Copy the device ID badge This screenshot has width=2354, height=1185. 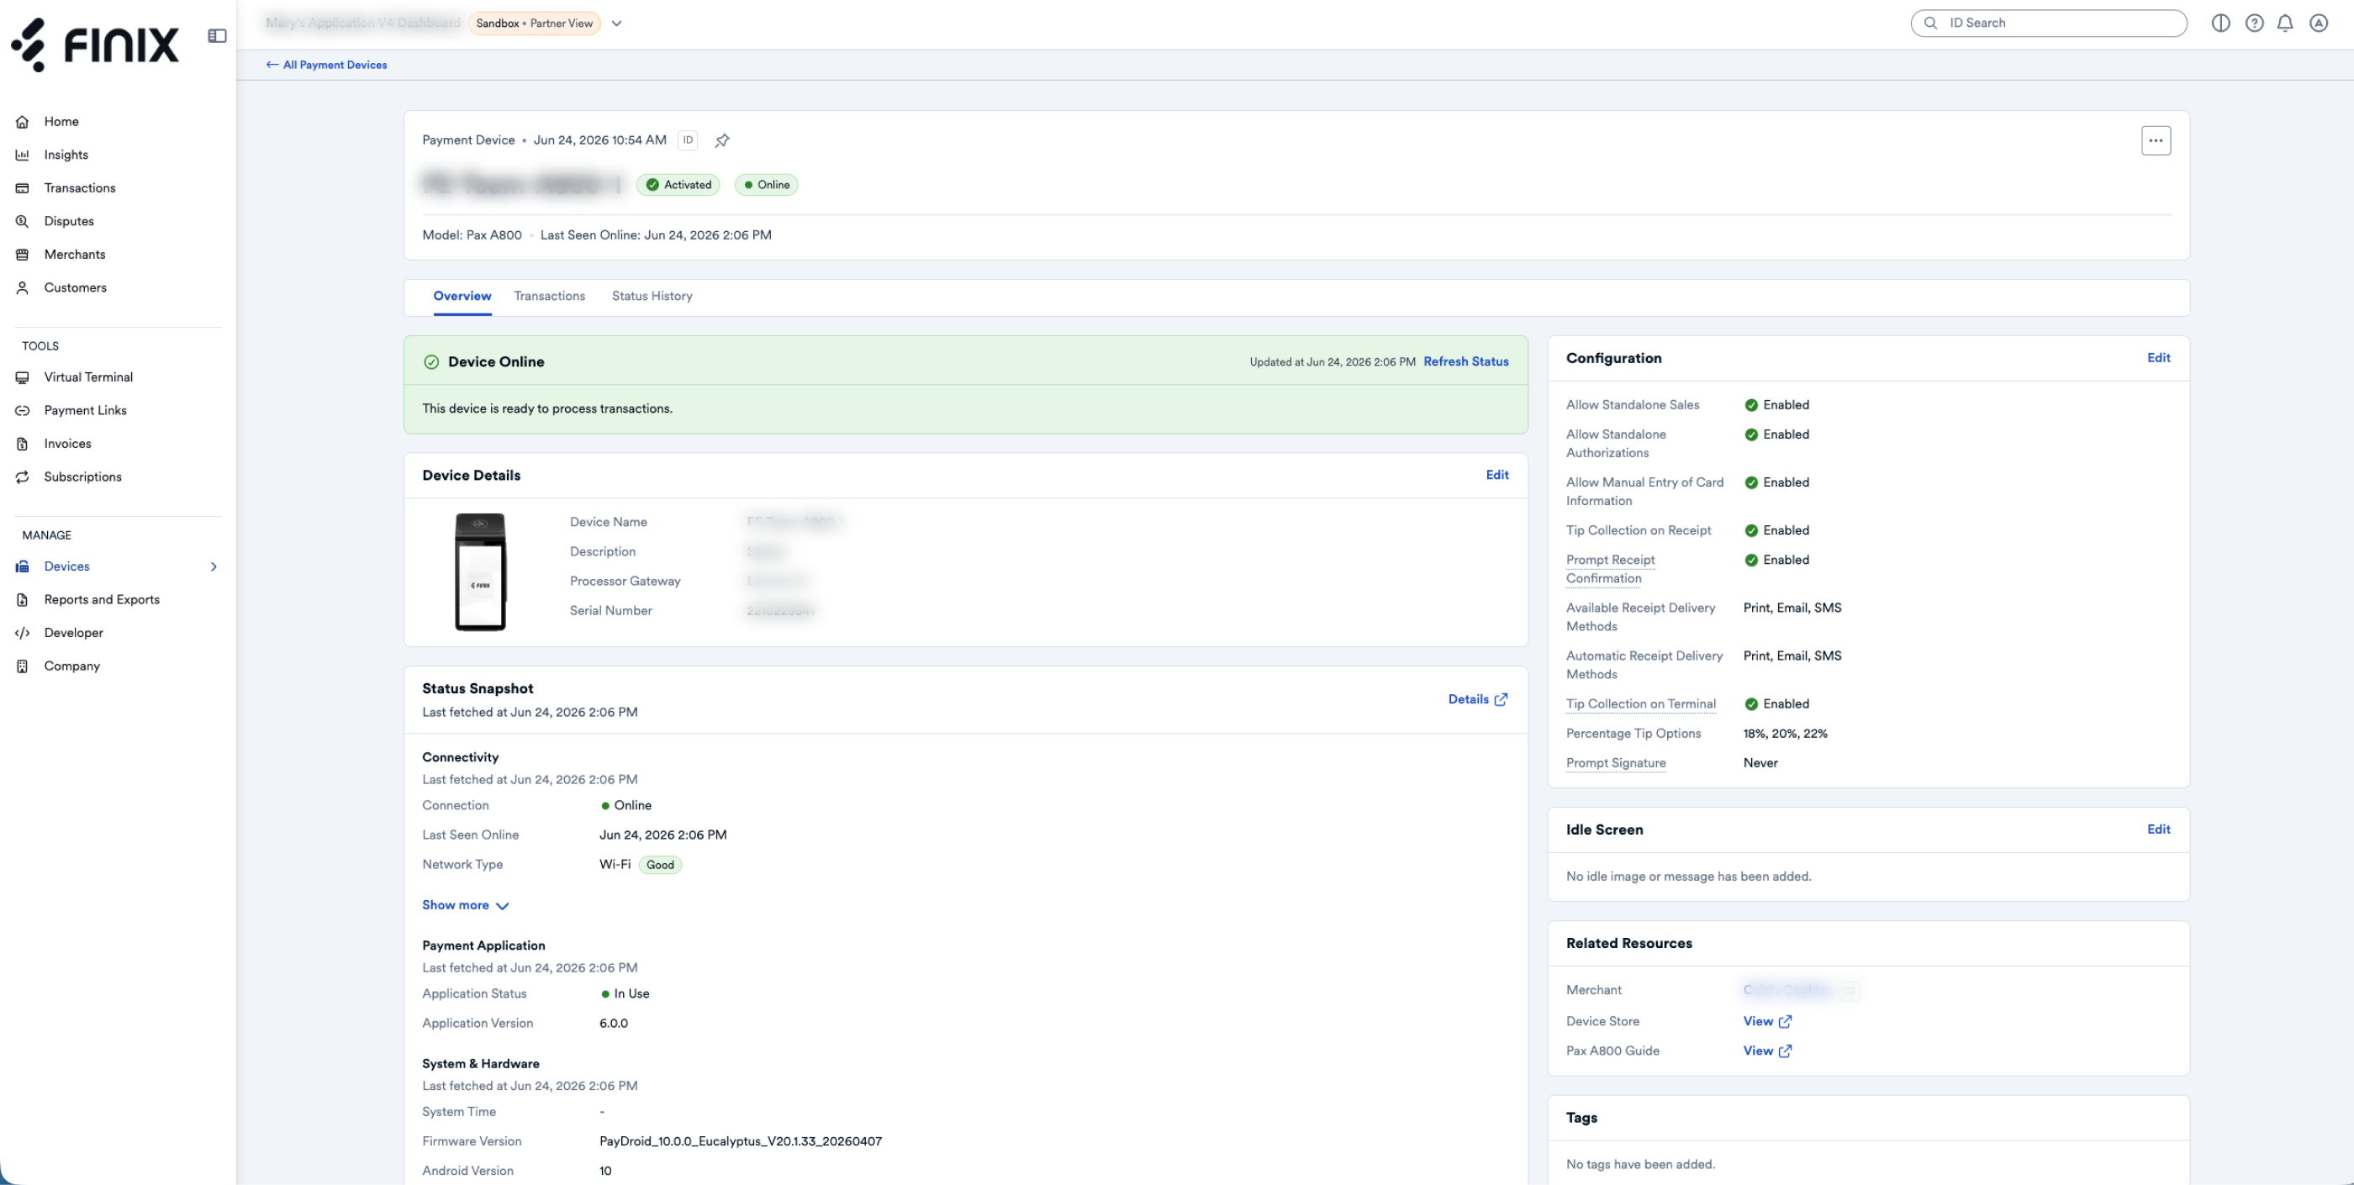click(688, 140)
